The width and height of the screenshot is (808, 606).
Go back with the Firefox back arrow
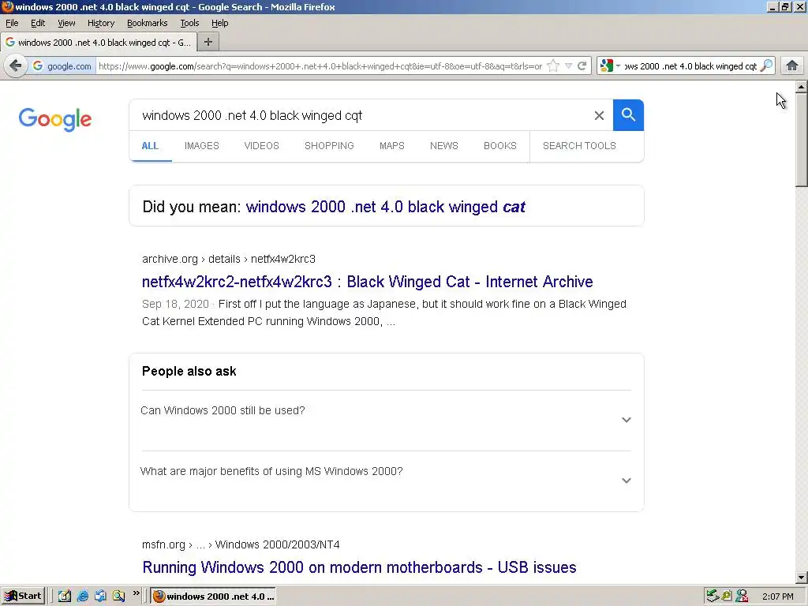(16, 66)
